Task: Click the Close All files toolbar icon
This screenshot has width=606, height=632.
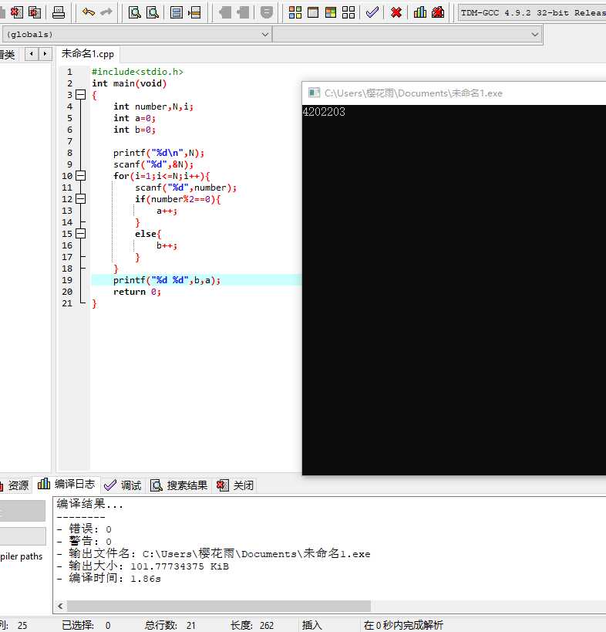Action: point(35,12)
